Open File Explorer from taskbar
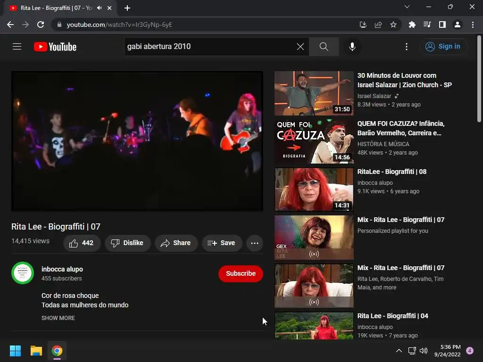The width and height of the screenshot is (483, 362). point(36,351)
